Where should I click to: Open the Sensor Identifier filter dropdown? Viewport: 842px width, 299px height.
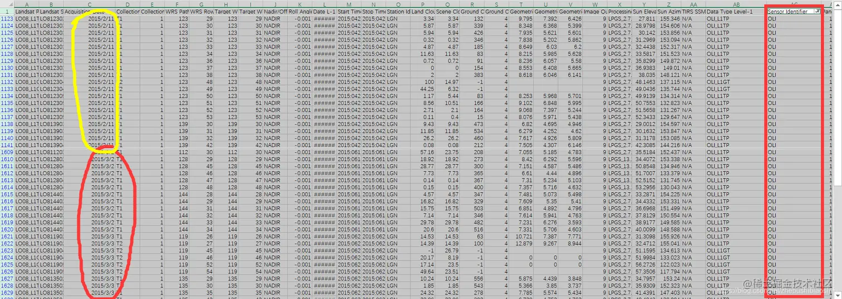(x=817, y=11)
